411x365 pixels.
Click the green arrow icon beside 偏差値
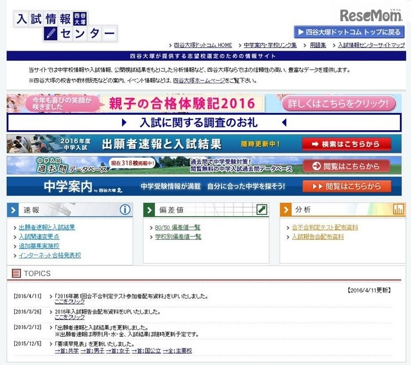pyautogui.click(x=149, y=210)
